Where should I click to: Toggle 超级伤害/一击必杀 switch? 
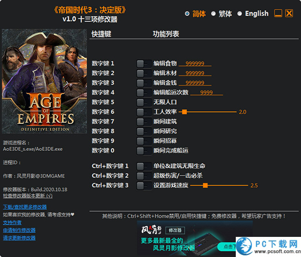(144, 176)
